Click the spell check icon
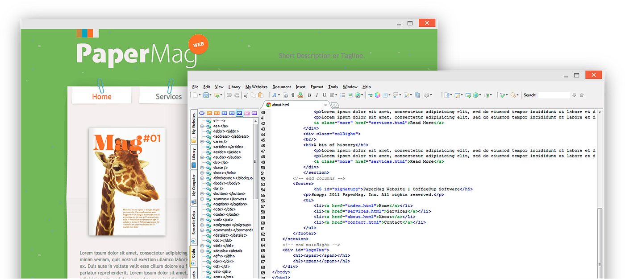Screen dimensions: 625x279 pos(502,95)
